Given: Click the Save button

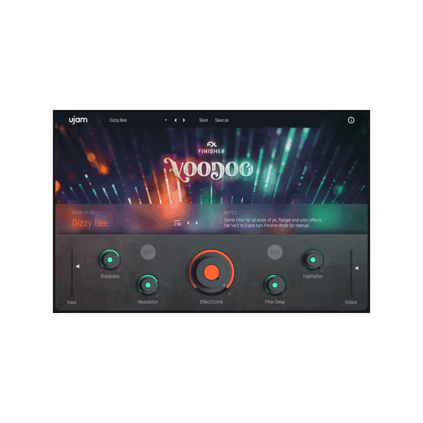Looking at the screenshot, I should [x=204, y=121].
